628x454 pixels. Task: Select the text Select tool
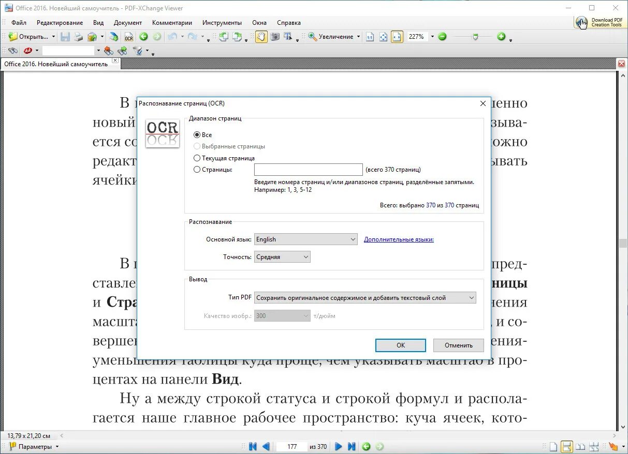tap(288, 37)
